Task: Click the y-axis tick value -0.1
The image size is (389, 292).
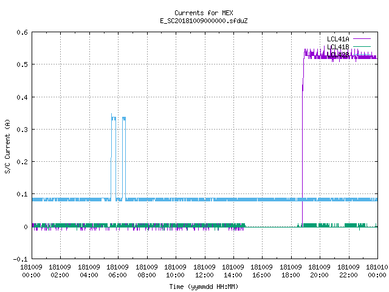Action: (20, 259)
